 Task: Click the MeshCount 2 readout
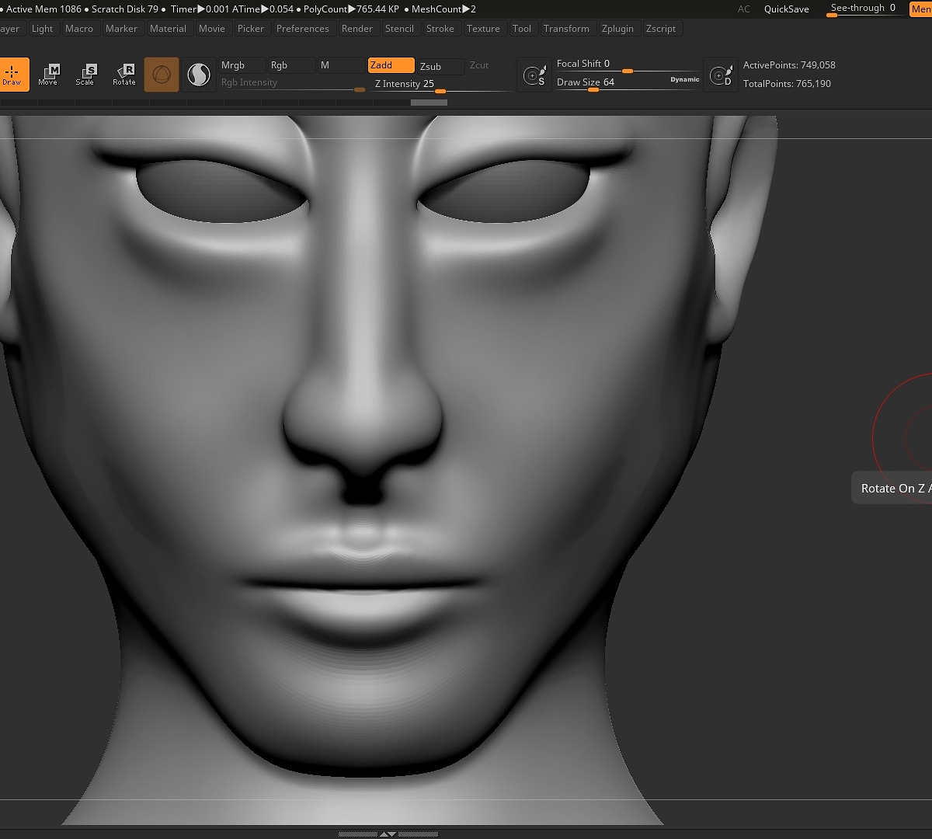(x=443, y=9)
